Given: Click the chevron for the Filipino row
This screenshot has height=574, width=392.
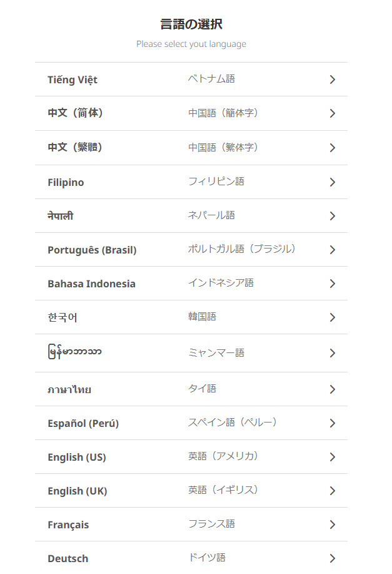Looking at the screenshot, I should pos(332,182).
